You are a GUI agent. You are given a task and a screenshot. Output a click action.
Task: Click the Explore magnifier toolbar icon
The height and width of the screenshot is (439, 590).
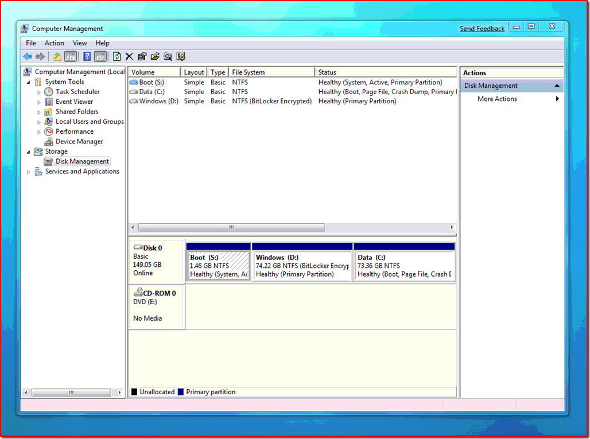pyautogui.click(x=168, y=57)
